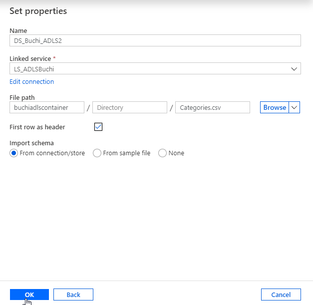Go to previous step with Back
Image resolution: width=313 pixels, height=305 pixels.
73,295
